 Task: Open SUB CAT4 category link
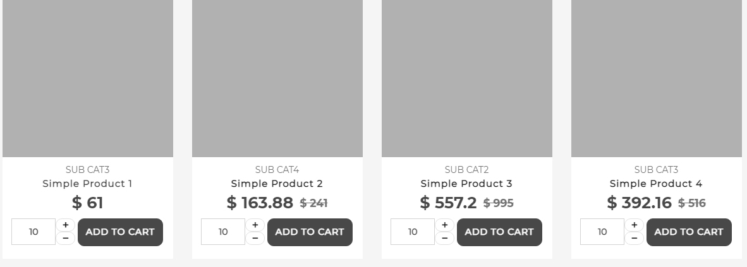point(277,170)
